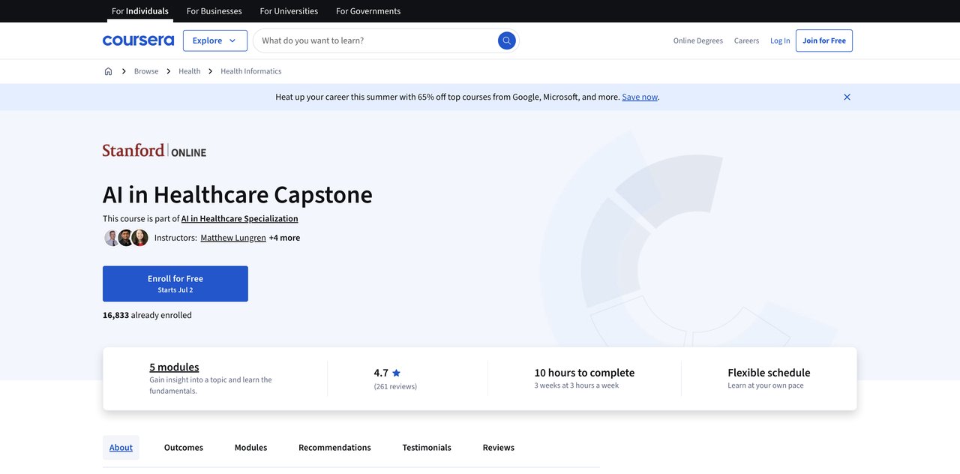Select the About tab
The height and width of the screenshot is (474, 960).
coord(121,447)
